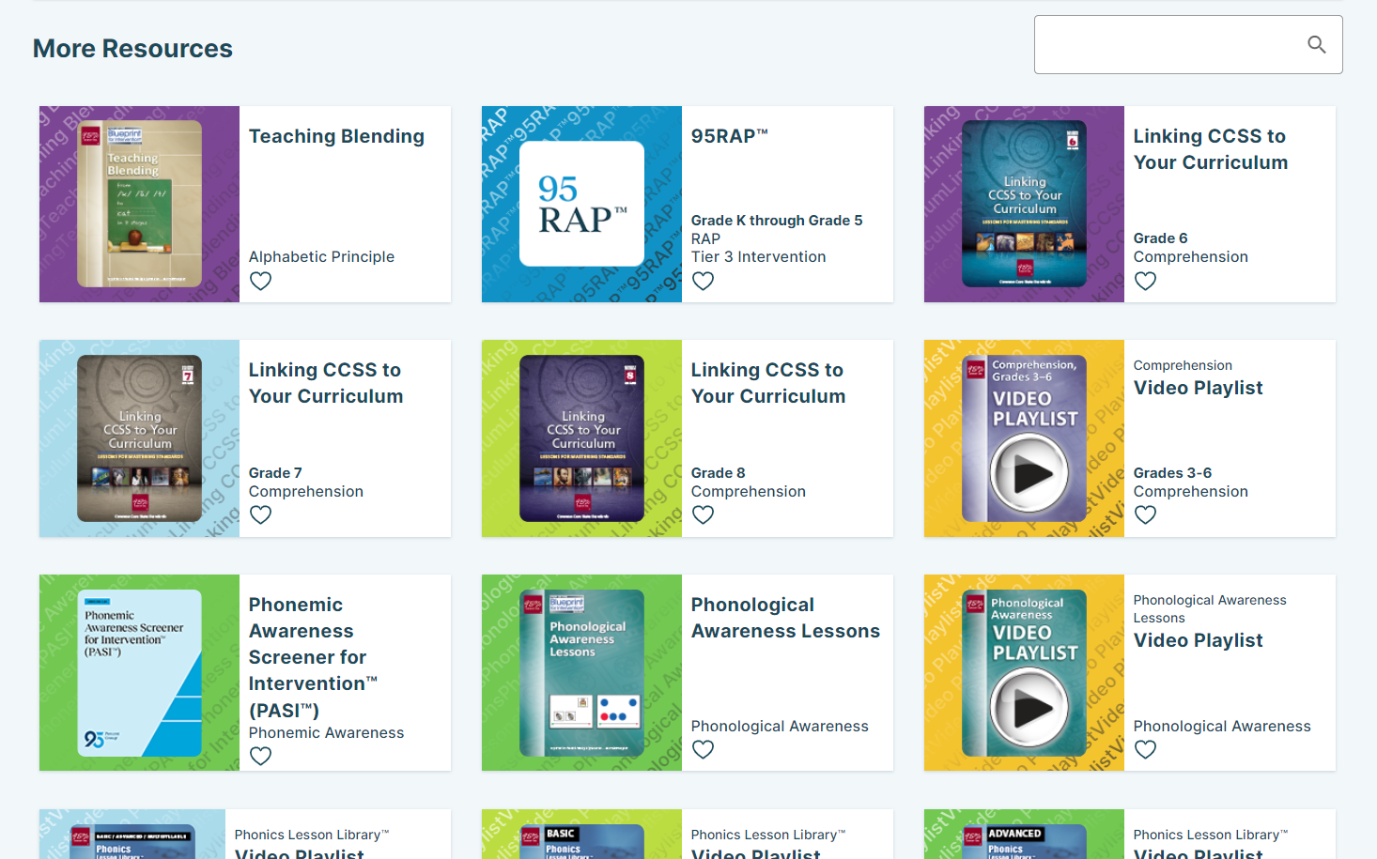Viewport: 1377px width, 859px height.
Task: Click the search magnifier icon
Action: [1317, 44]
